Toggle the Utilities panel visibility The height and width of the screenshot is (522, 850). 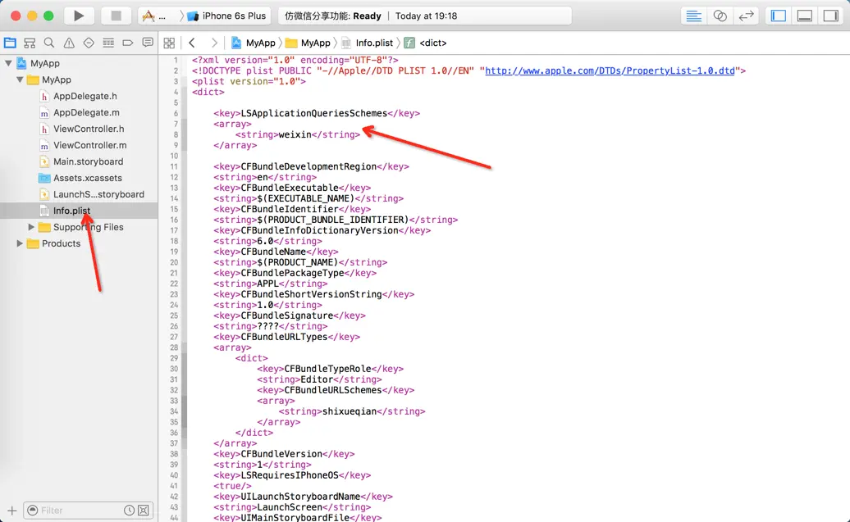coord(831,16)
